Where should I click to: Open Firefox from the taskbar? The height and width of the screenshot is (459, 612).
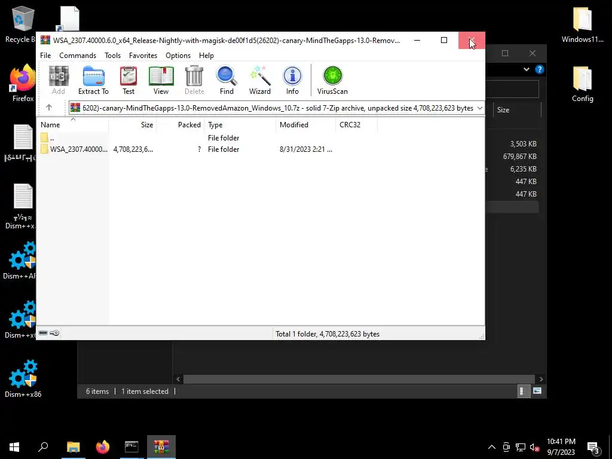coord(103,447)
